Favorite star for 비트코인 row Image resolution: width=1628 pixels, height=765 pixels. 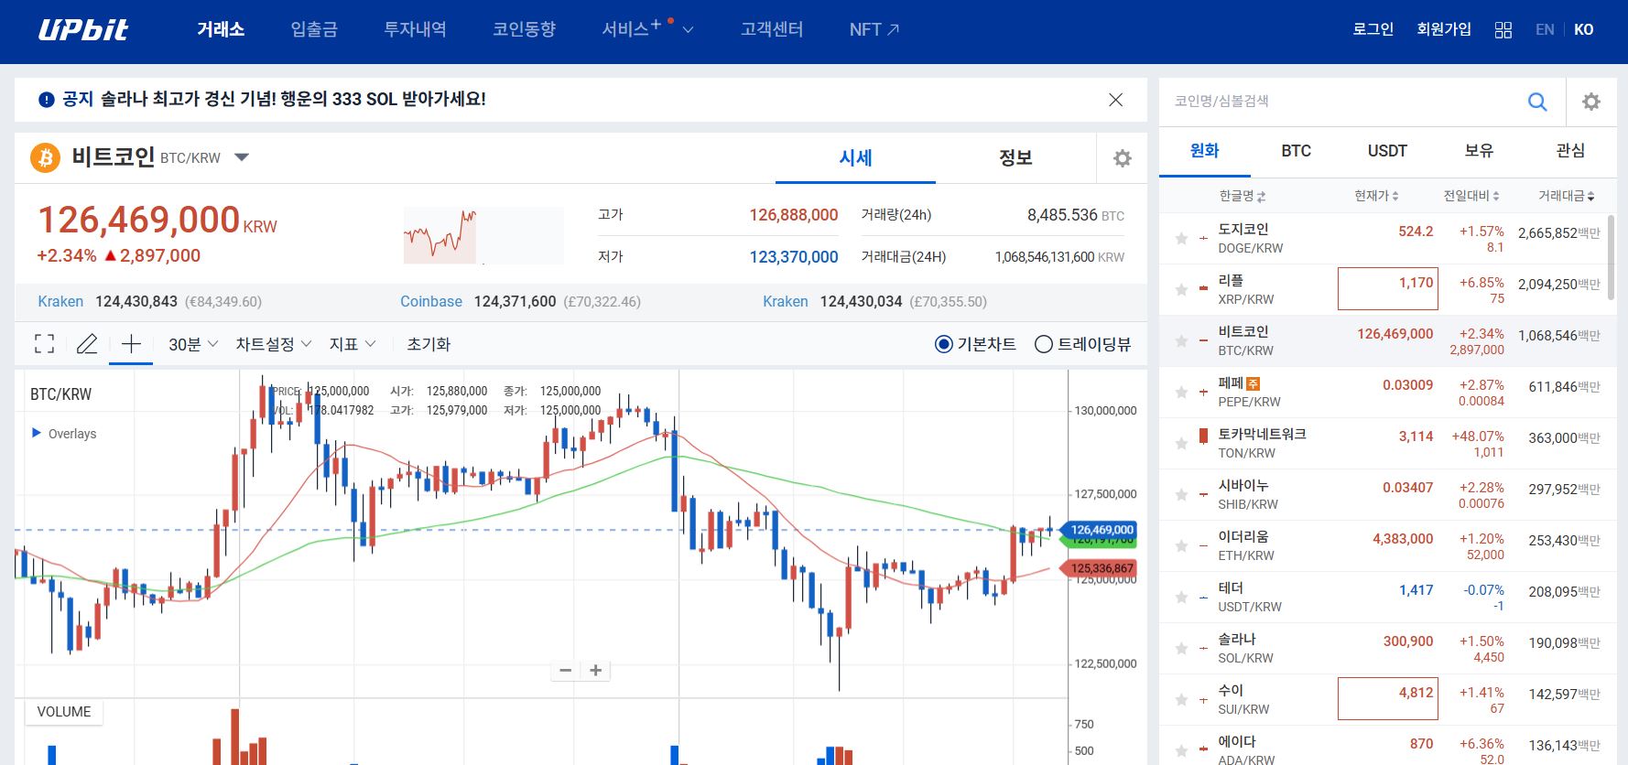(1181, 341)
